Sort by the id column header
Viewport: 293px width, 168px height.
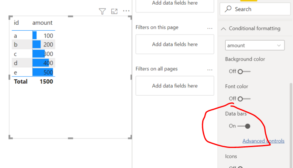(16, 23)
